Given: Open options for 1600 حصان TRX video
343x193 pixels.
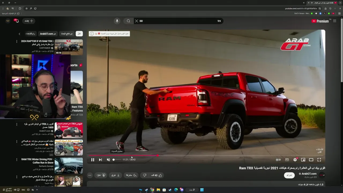Looking at the screenshot, I should point(17,124).
